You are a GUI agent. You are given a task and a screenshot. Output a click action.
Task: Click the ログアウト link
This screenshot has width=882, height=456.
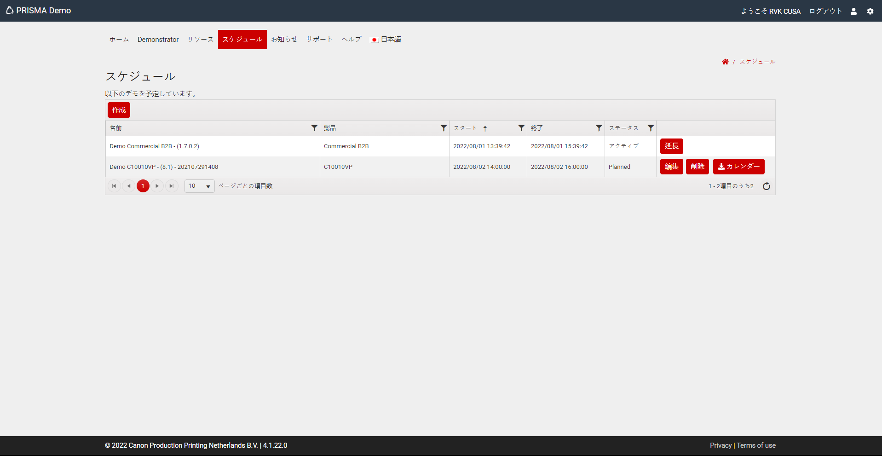(x=825, y=11)
